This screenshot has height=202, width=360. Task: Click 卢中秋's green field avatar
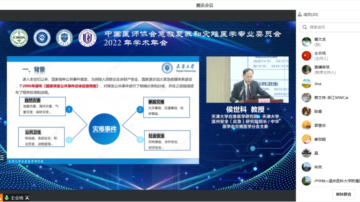[x=306, y=181]
